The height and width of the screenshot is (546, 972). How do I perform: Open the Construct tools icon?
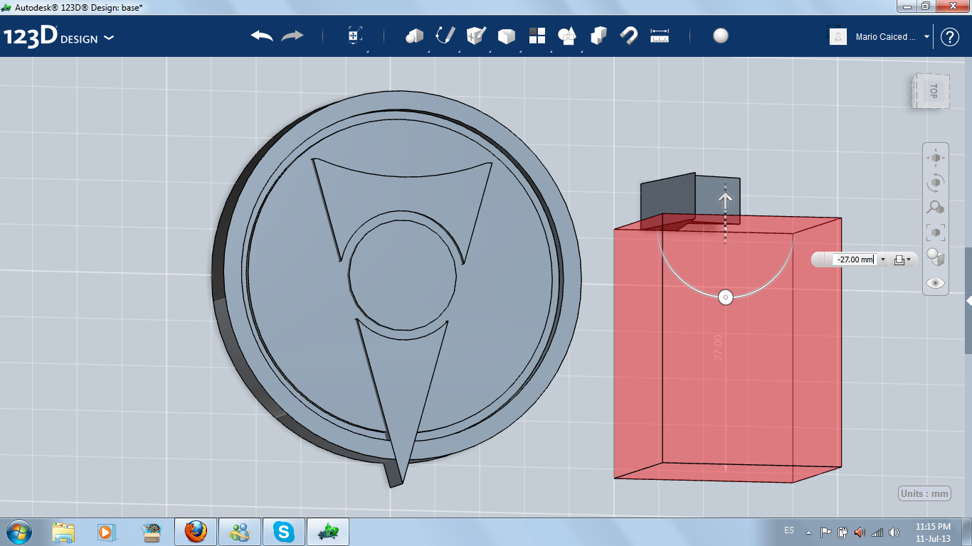tap(475, 36)
